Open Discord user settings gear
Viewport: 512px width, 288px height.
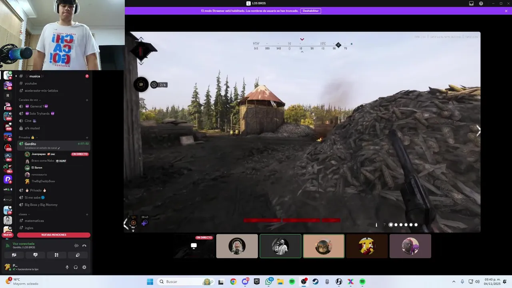point(84,267)
